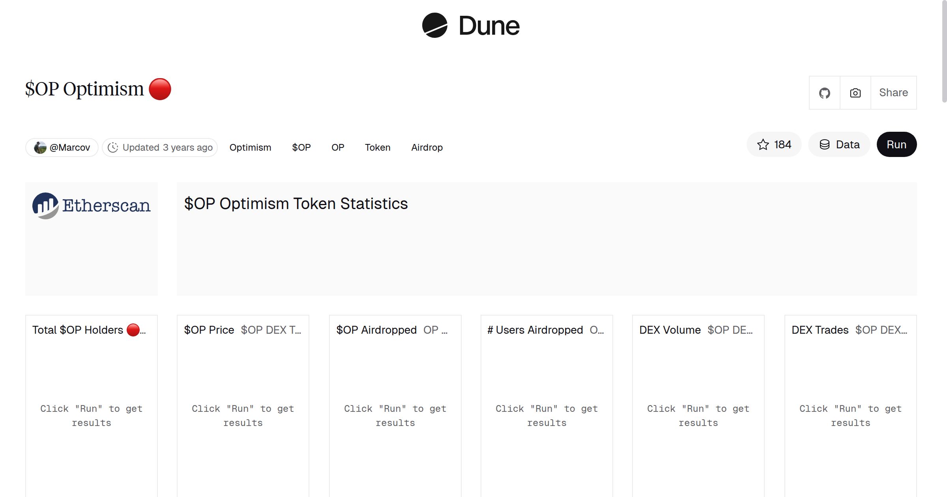
Task: Choose the Airdrop tag
Action: (x=427, y=148)
